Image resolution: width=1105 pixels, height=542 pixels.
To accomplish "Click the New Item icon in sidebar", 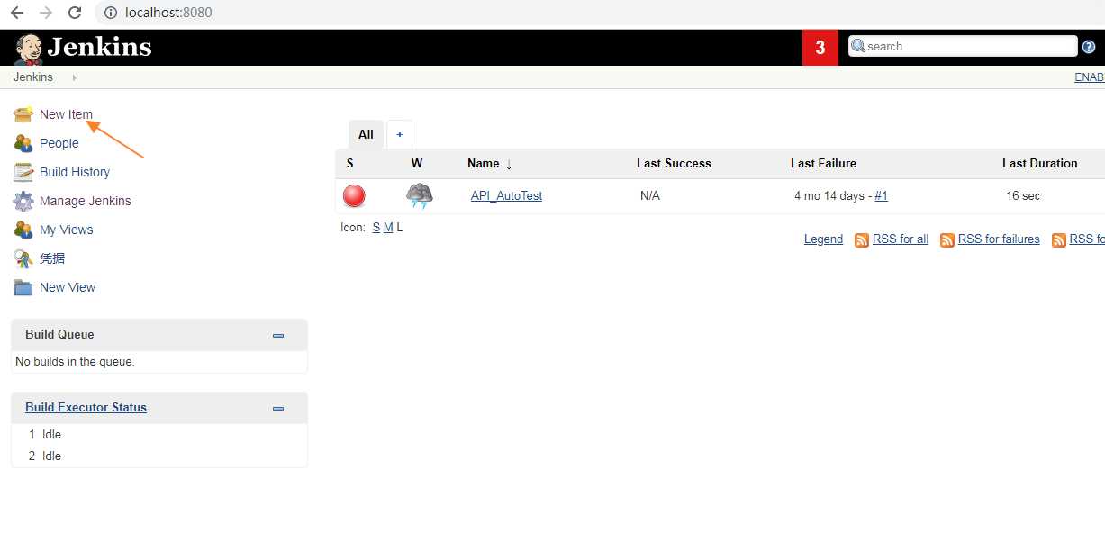I will point(23,114).
